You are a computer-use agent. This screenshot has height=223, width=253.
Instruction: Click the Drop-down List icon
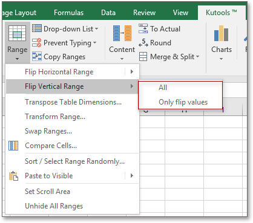37,28
